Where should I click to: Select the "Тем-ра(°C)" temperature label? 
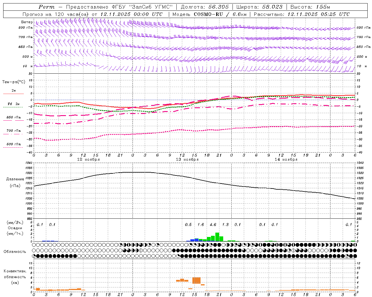tap(14, 82)
